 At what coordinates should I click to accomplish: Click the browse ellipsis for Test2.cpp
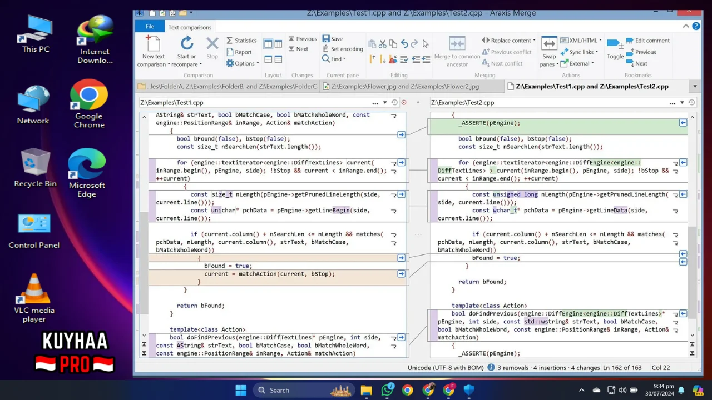[x=673, y=103]
